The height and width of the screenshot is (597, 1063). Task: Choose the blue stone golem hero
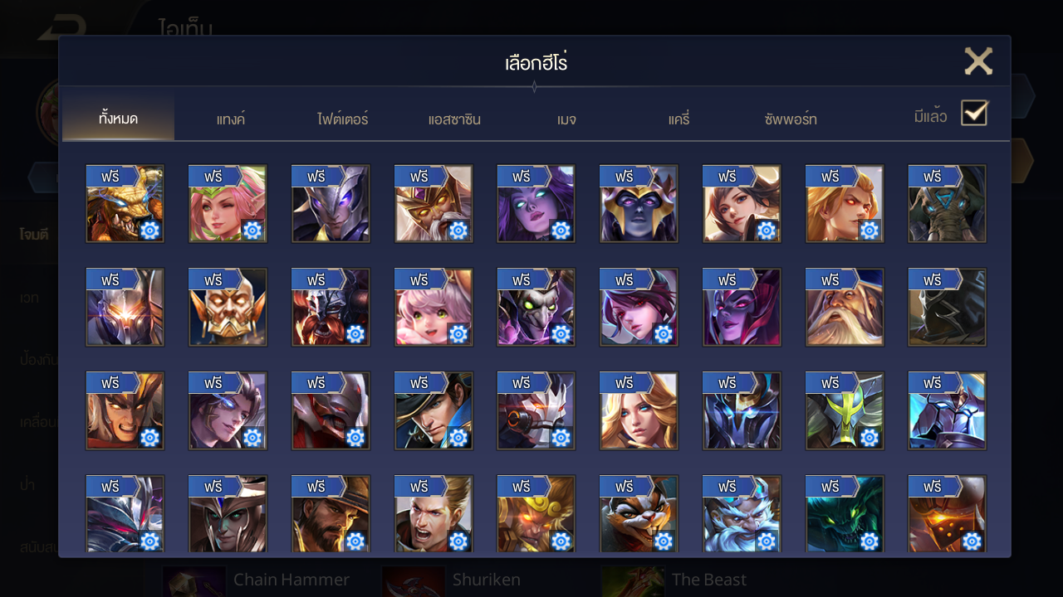[947, 410]
